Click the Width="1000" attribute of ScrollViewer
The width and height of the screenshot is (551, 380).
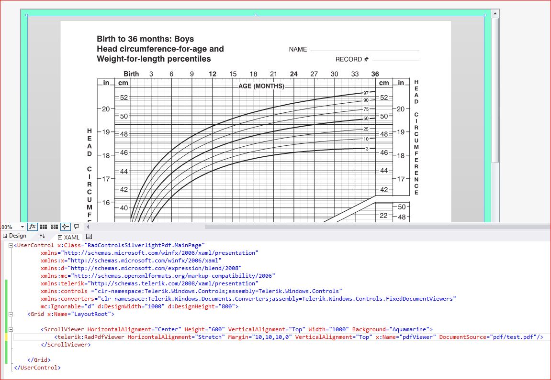[x=328, y=329]
